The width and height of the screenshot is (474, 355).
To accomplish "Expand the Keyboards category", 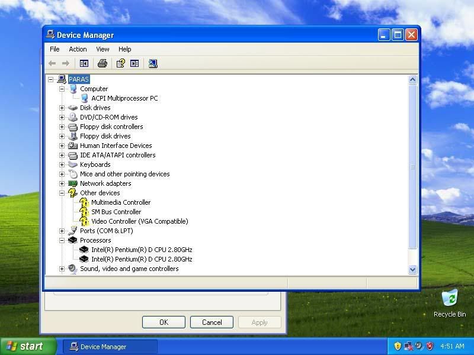I will point(62,164).
